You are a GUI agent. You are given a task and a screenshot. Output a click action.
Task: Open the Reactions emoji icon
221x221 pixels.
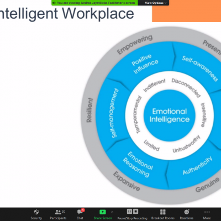coord(187,212)
